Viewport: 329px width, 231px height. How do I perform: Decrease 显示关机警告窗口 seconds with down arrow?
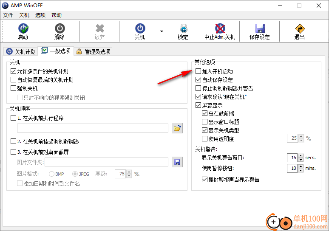pos(301,160)
